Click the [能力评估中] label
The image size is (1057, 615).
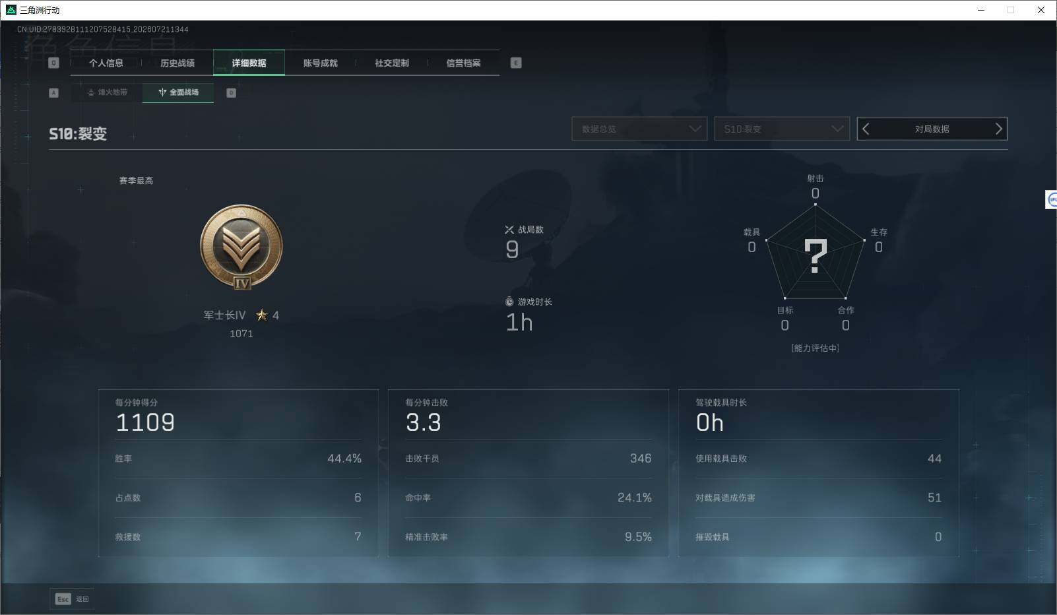pyautogui.click(x=816, y=348)
